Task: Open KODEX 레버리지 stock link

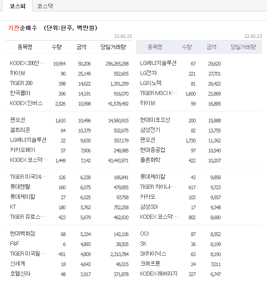Action: (x=159, y=274)
